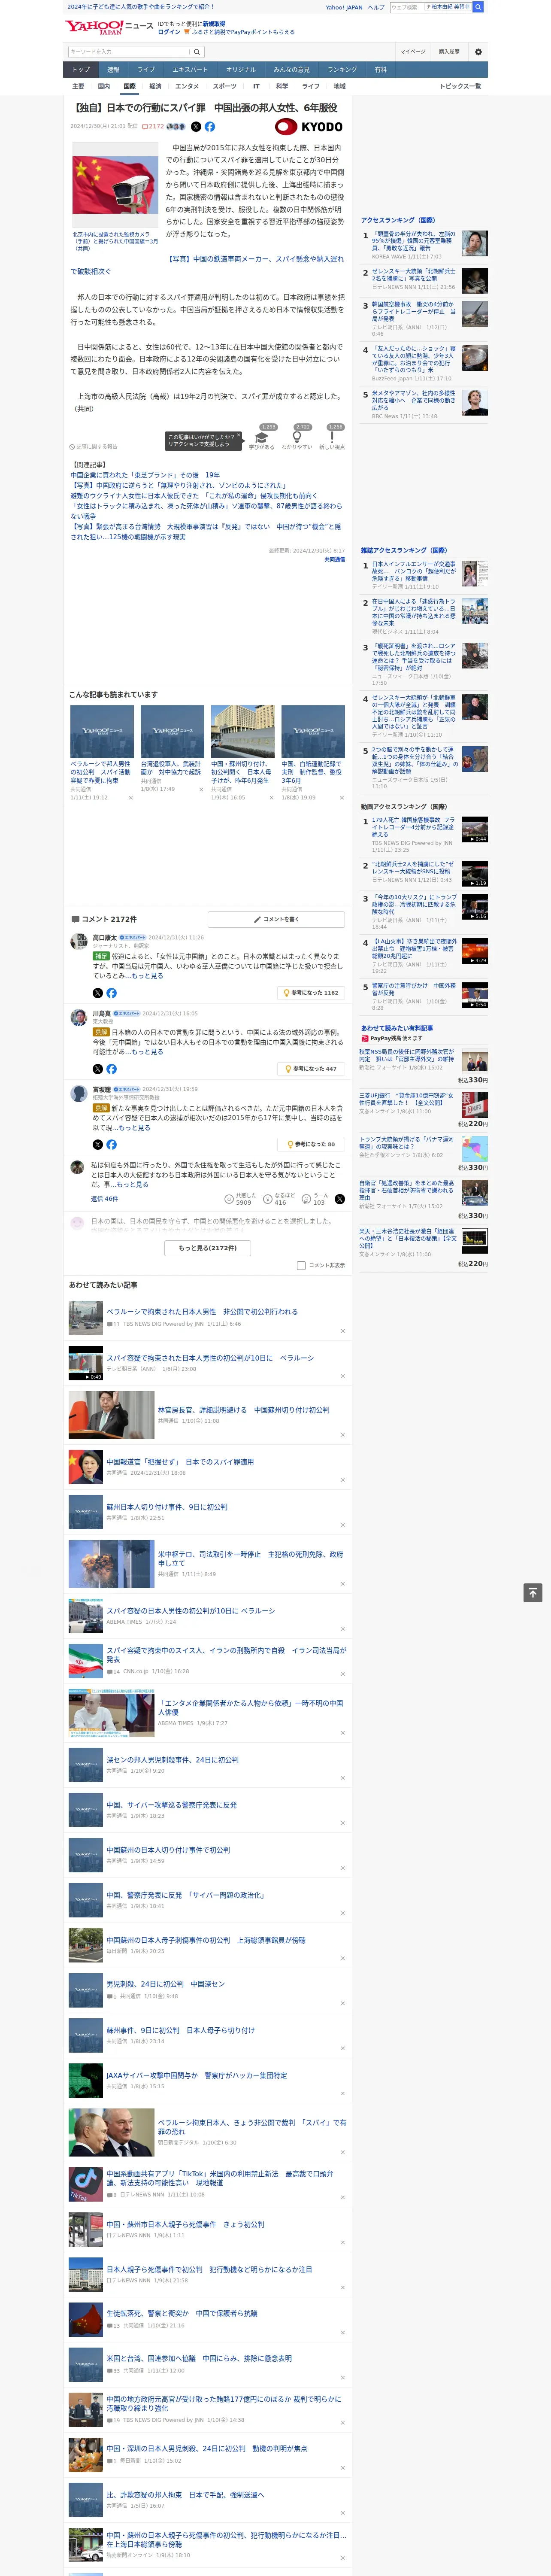The height and width of the screenshot is (2576, 551).
Task: React with わかりやすい lightbulb icon
Action: 297,438
